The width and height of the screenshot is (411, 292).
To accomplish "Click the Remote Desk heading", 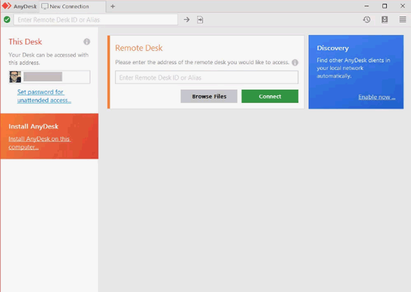I will (x=139, y=48).
